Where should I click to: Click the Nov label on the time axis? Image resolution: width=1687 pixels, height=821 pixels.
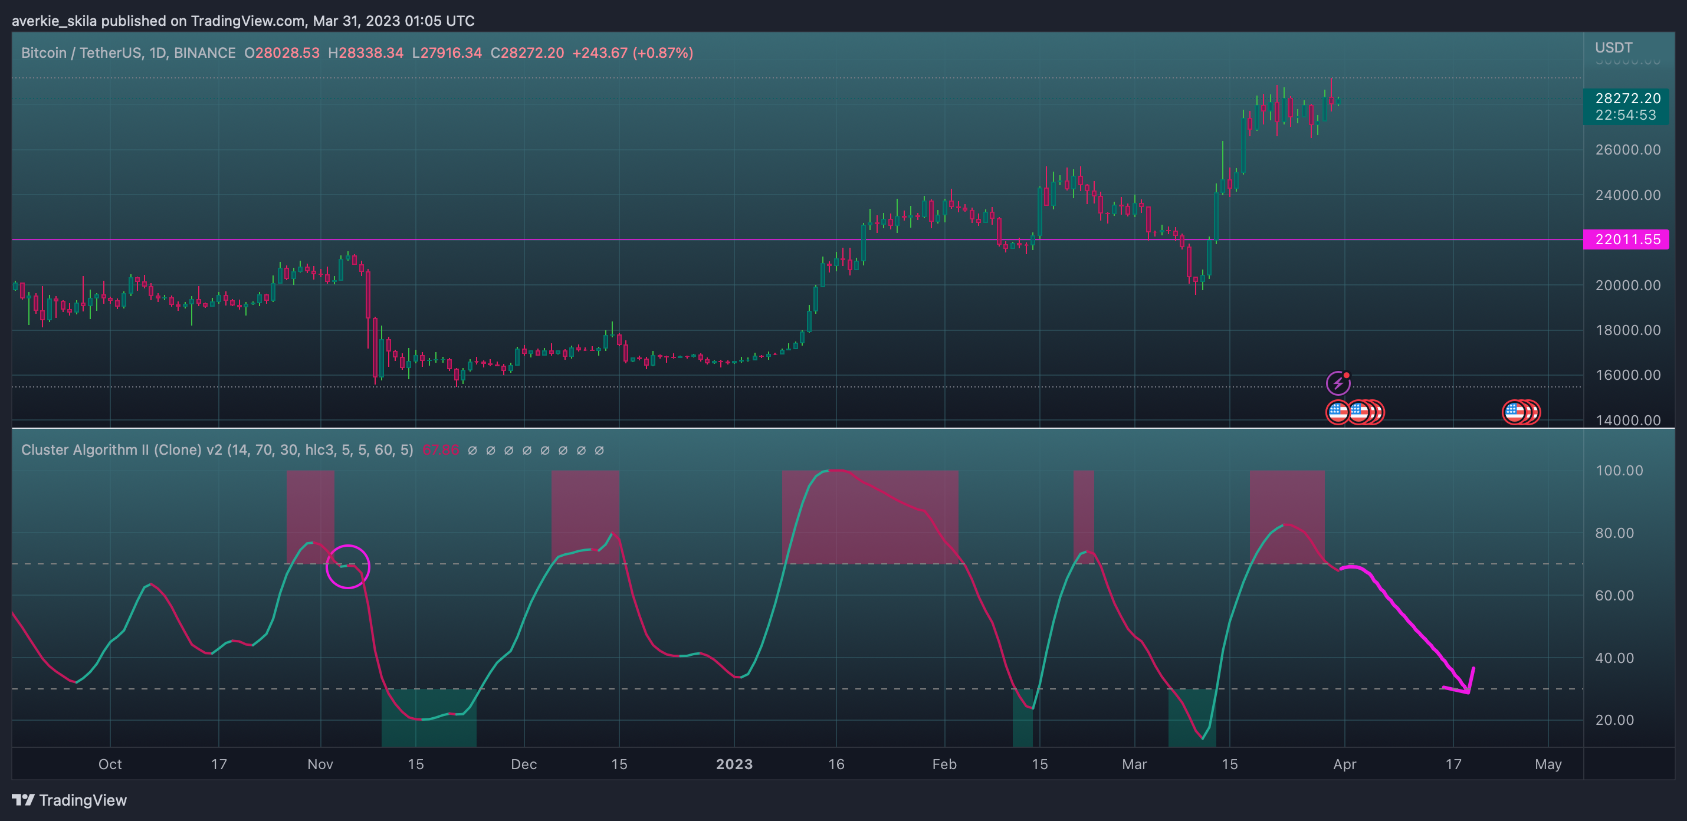tap(320, 764)
